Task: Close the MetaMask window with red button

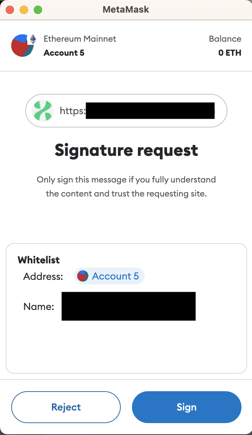Action: point(10,10)
